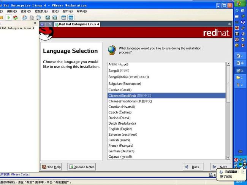Click the Next button

pyautogui.click(x=221, y=167)
